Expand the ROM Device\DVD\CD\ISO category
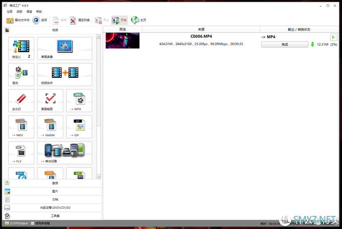This screenshot has width=342, height=229. (x=52, y=207)
